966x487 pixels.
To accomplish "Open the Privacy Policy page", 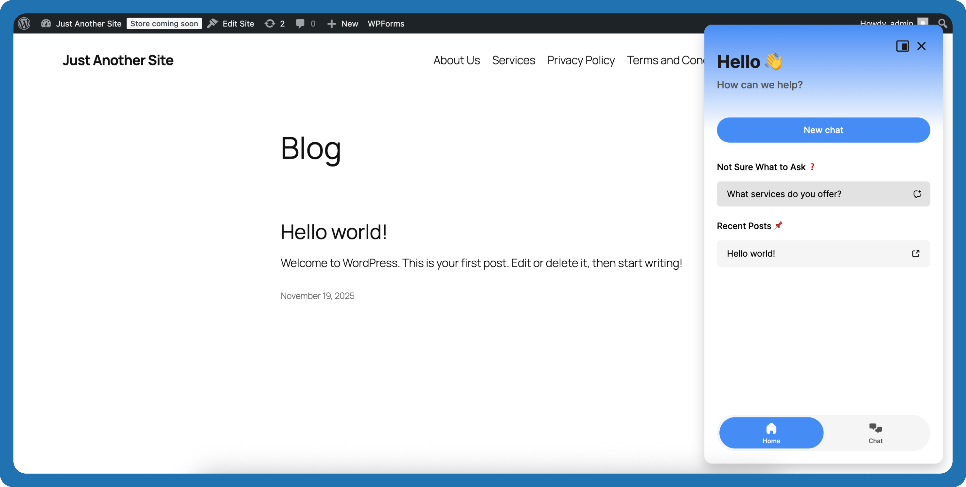I will click(580, 60).
